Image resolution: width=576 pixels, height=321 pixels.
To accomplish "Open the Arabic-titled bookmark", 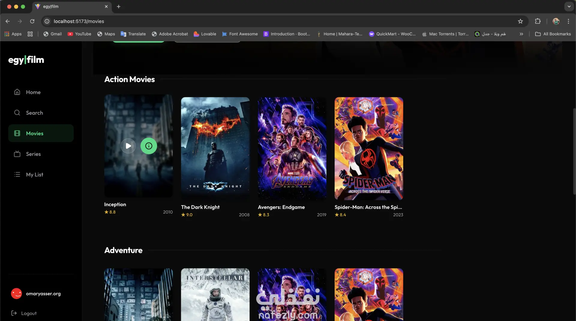I will (490, 34).
